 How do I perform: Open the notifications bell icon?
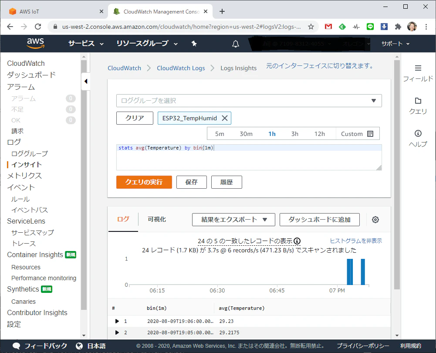pos(236,44)
